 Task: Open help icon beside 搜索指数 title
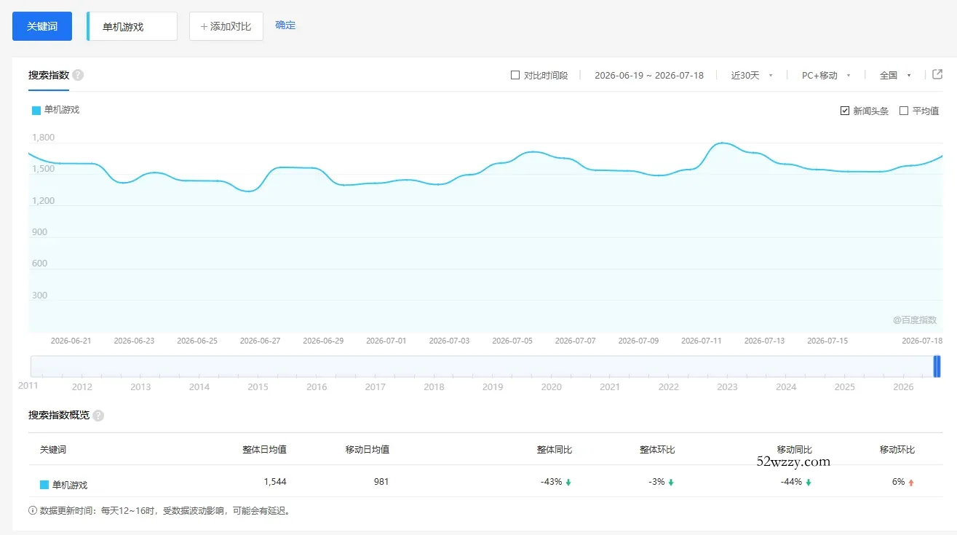click(78, 75)
